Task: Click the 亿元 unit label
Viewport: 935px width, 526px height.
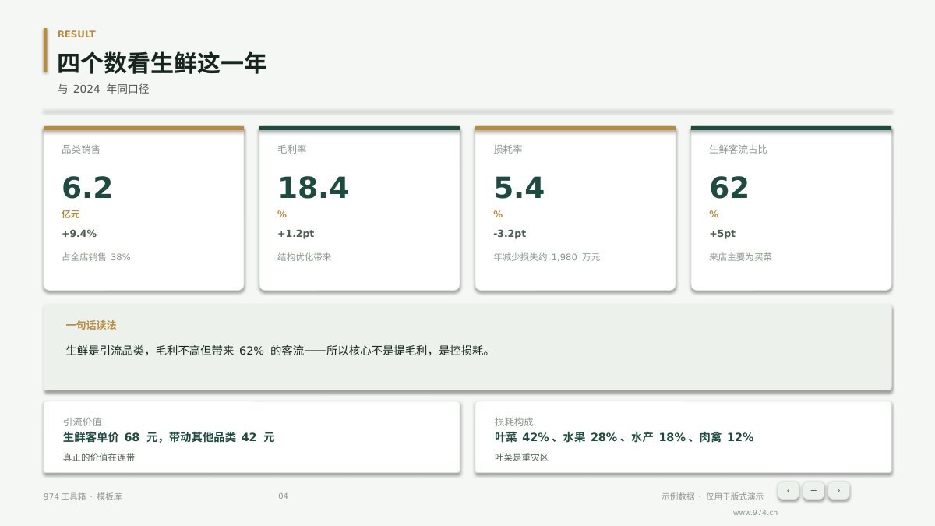Action: [71, 214]
